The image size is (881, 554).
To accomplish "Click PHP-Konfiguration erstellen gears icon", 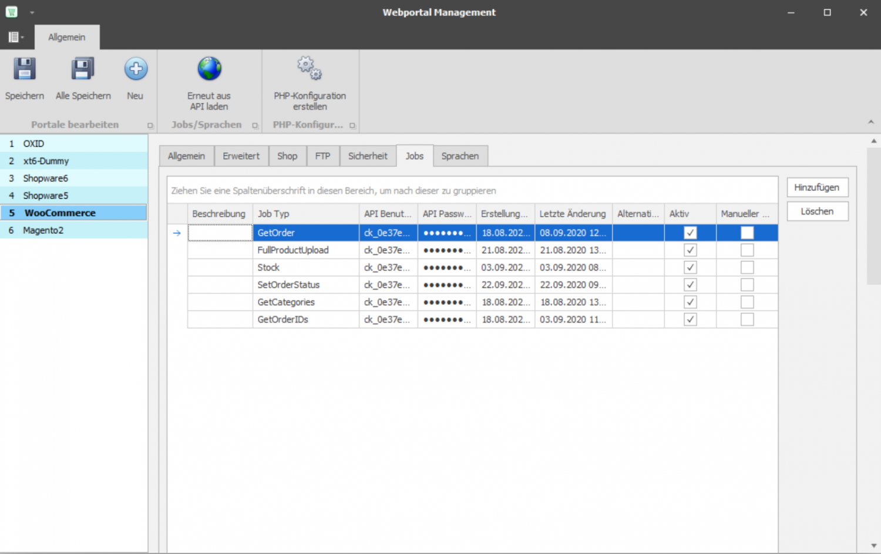I will [310, 69].
